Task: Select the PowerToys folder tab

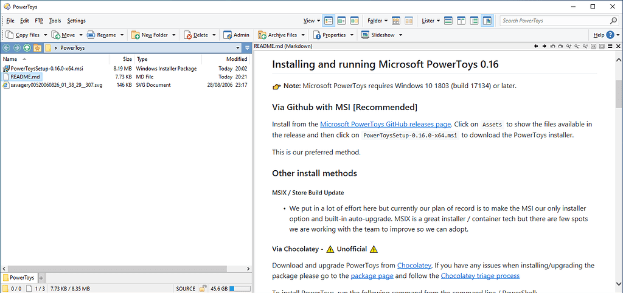Action: 19,278
